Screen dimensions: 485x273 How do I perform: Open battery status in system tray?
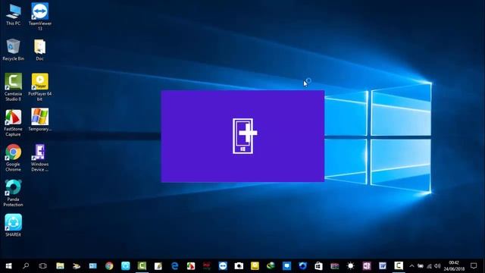[x=421, y=266]
